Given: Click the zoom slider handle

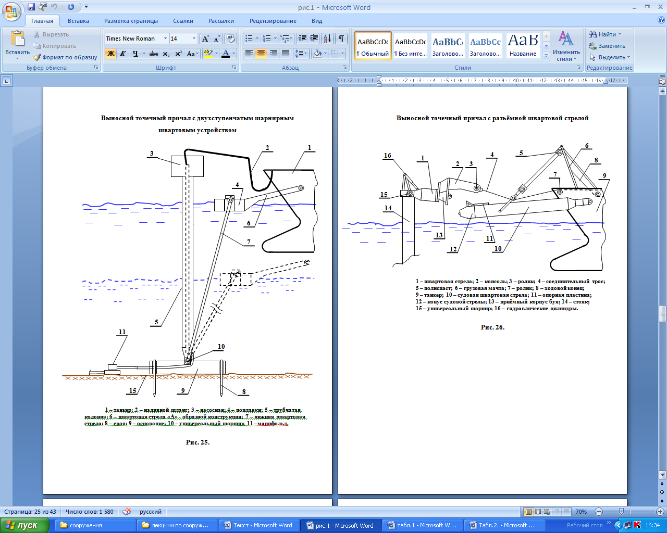Looking at the screenshot, I should [x=621, y=512].
